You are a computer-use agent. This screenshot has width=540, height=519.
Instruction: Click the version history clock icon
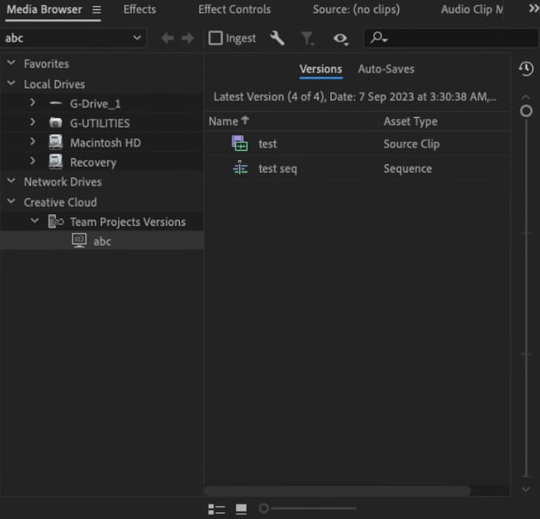pyautogui.click(x=525, y=69)
